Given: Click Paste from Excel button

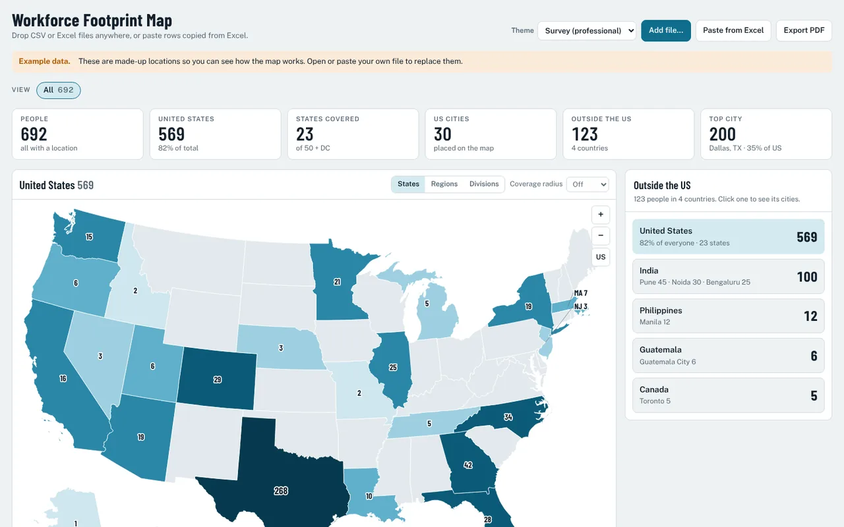Looking at the screenshot, I should tap(733, 30).
